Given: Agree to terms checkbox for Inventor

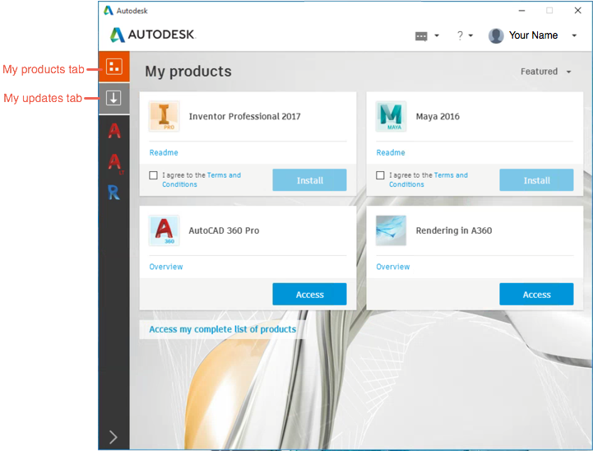Looking at the screenshot, I should (x=153, y=175).
